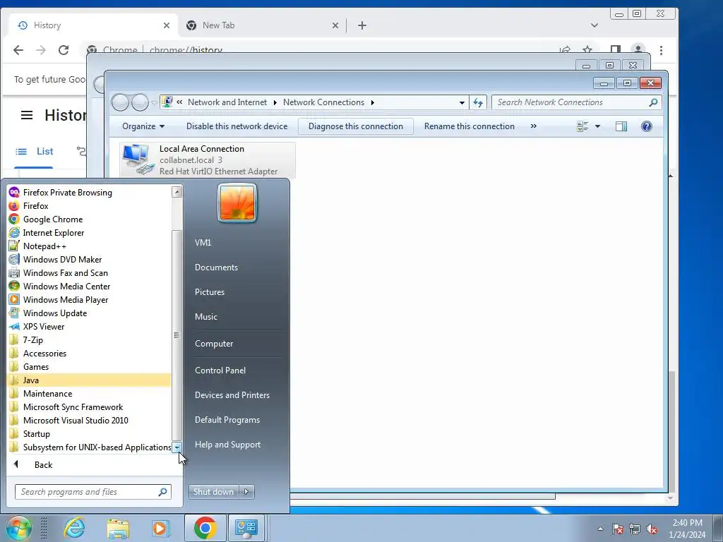The image size is (723, 542).
Task: Open Pictures from Start menu
Action: click(x=209, y=292)
